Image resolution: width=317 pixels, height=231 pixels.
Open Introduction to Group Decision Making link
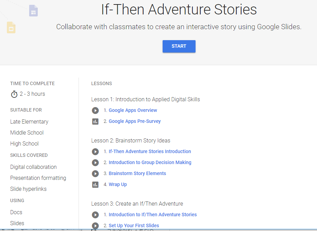coord(150,162)
